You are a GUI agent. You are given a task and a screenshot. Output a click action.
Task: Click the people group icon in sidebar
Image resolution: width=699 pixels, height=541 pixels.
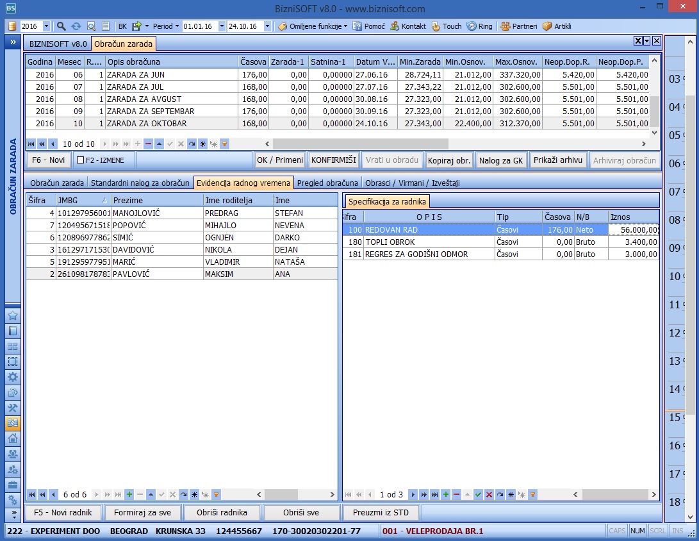point(13,454)
